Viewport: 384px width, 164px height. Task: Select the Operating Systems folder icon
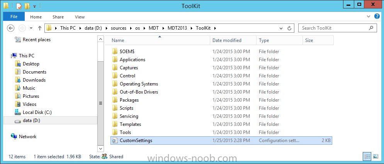coord(115,84)
